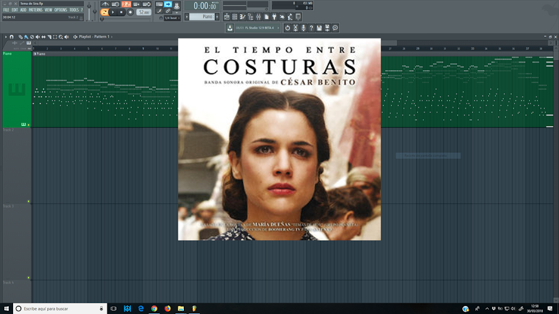Open playlist options arrow menu

click(6, 37)
